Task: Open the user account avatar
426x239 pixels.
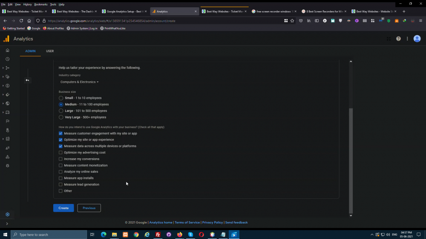Action: point(417,39)
